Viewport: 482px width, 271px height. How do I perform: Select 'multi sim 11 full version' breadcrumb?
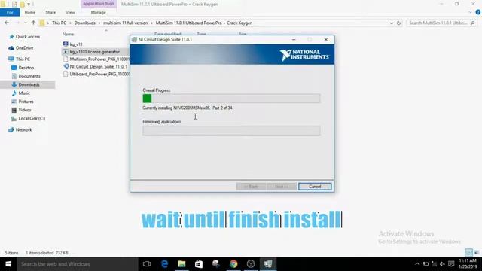pyautogui.click(x=126, y=23)
